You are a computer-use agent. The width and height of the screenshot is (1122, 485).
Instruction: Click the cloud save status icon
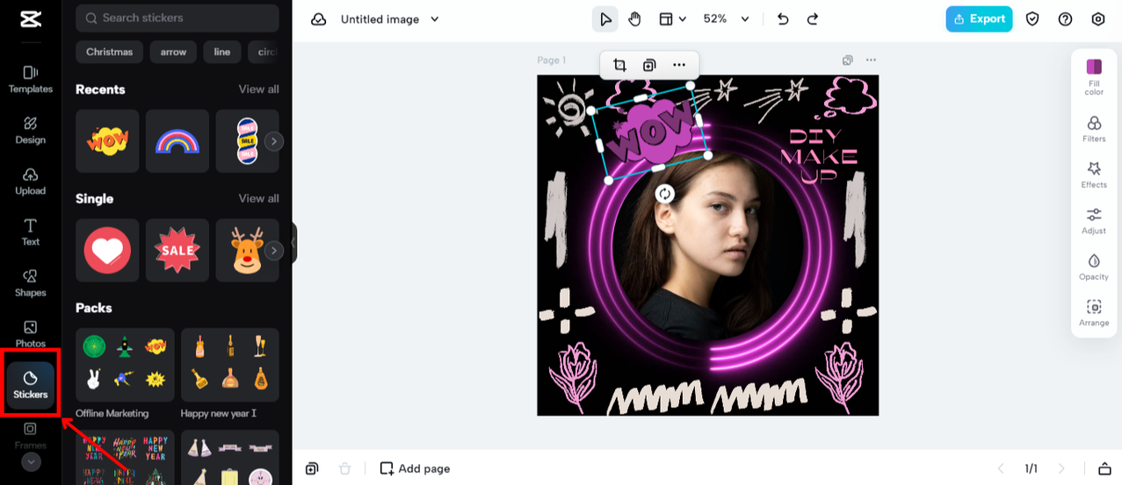pyautogui.click(x=319, y=19)
